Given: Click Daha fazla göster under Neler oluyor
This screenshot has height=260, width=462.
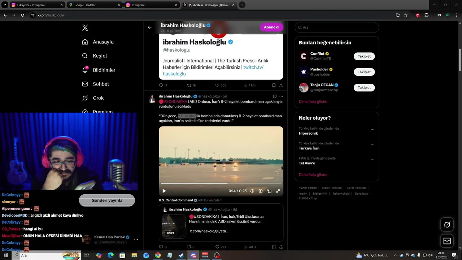Looking at the screenshot, I should tap(313, 175).
